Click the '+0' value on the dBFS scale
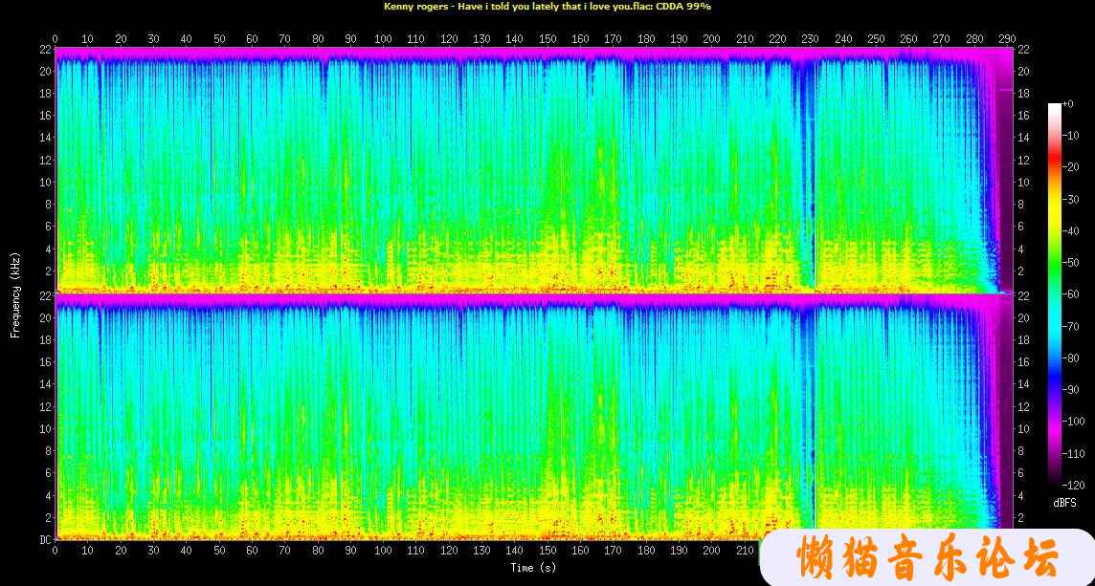 click(x=1068, y=104)
